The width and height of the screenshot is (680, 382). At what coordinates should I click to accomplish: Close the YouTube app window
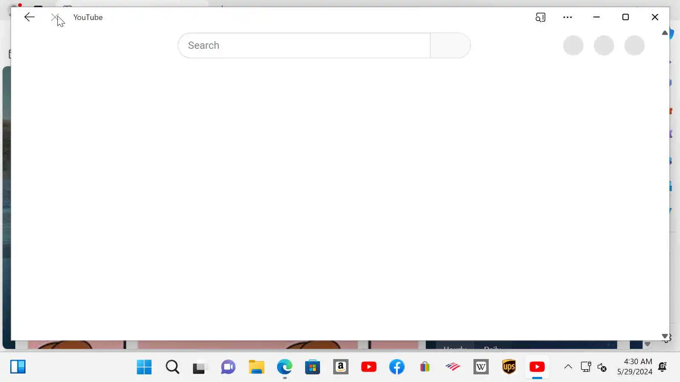coord(655,17)
